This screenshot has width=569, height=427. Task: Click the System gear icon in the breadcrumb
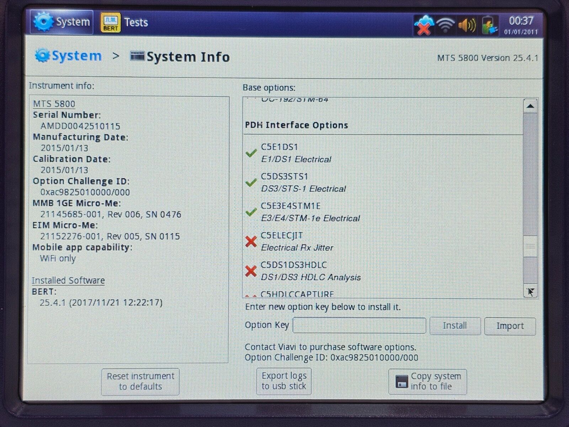tap(43, 56)
